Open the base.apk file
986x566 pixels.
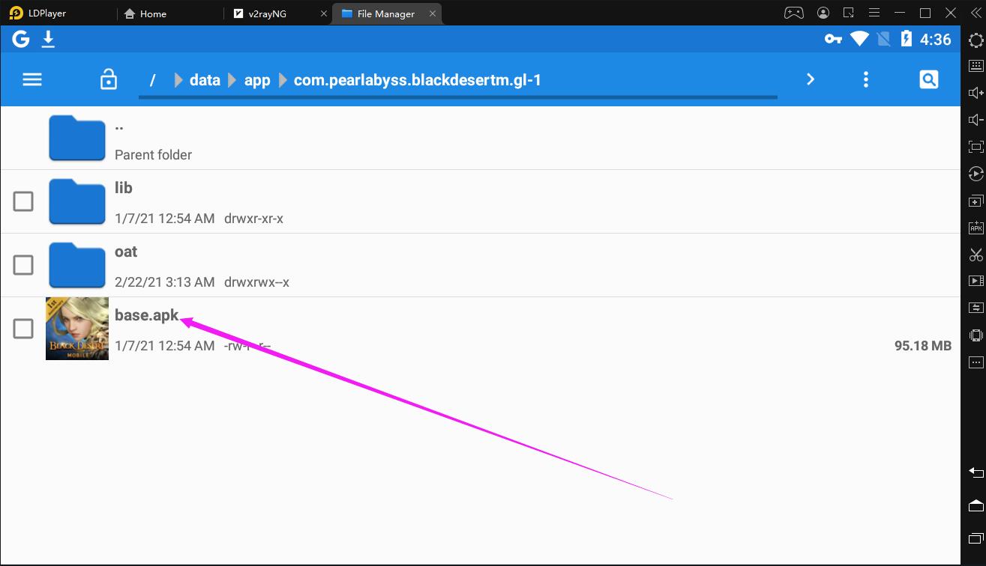(x=480, y=329)
